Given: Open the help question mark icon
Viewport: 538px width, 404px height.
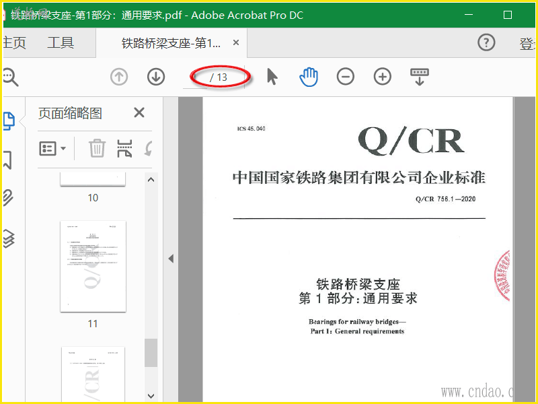Looking at the screenshot, I should [x=486, y=42].
